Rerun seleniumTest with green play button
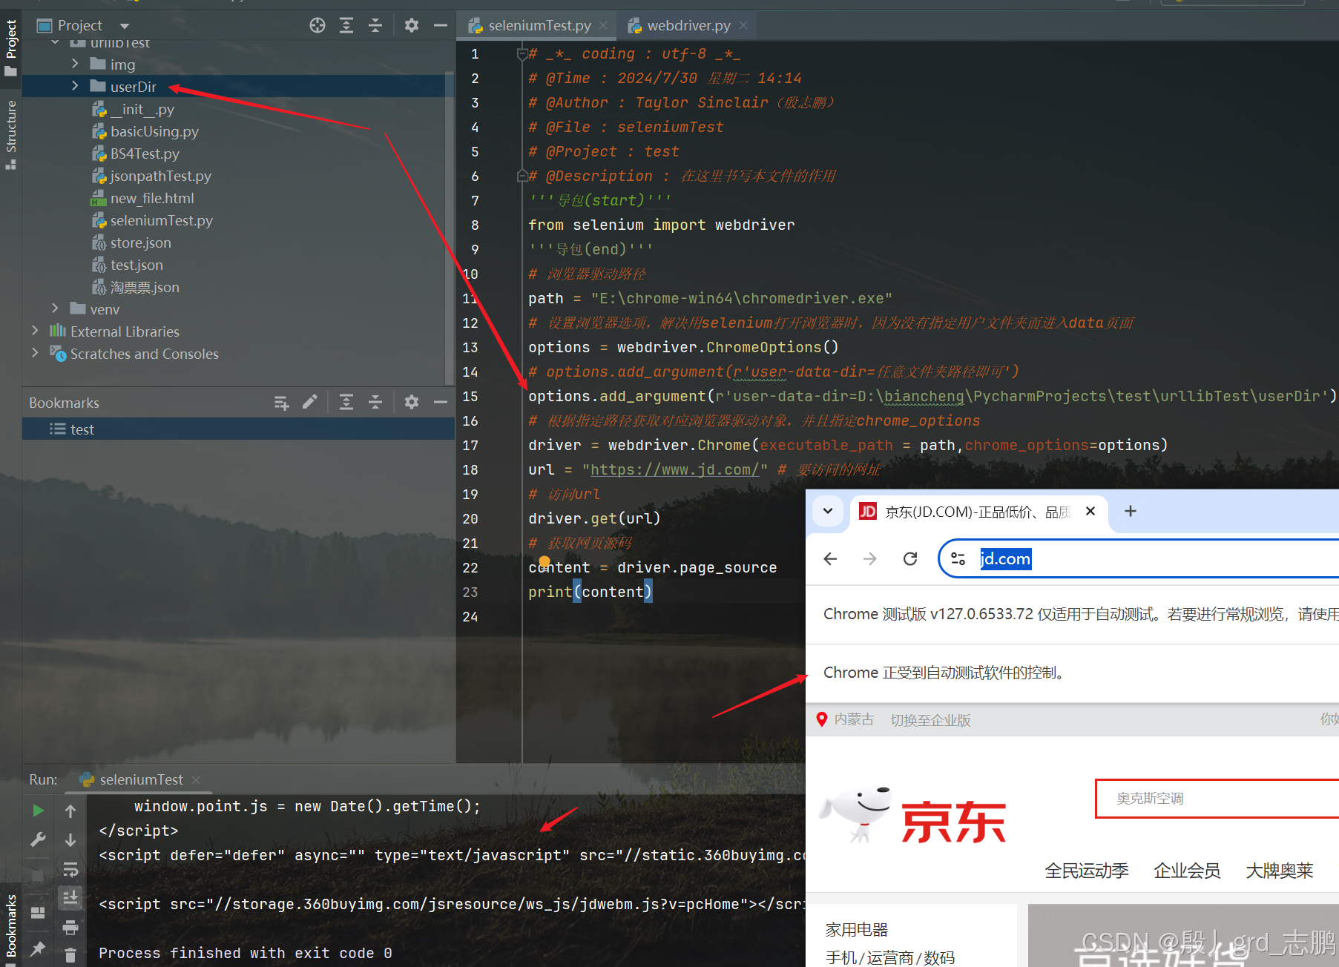Screen dimensions: 1339x967 click(39, 811)
